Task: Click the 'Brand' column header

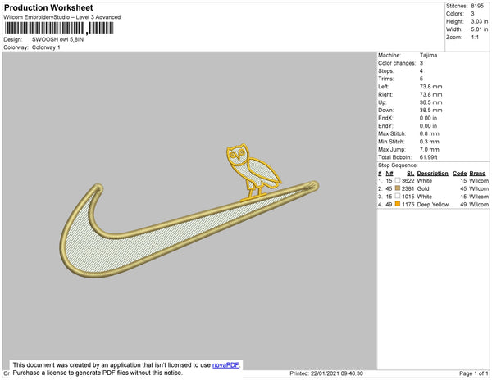Action: [x=477, y=174]
